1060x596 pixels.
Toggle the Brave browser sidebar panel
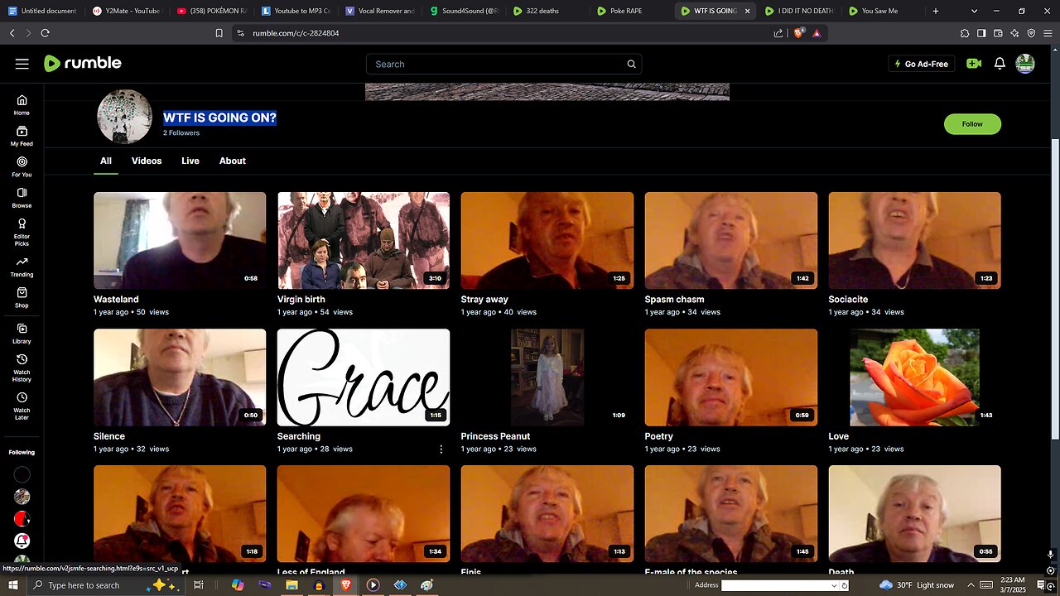click(981, 33)
